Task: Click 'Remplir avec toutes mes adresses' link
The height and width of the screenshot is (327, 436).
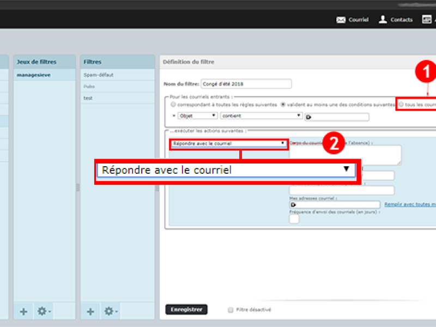Action: (x=410, y=204)
